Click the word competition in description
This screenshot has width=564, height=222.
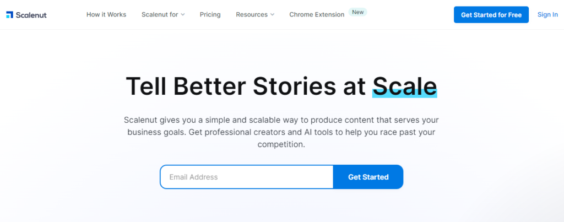[280, 145]
